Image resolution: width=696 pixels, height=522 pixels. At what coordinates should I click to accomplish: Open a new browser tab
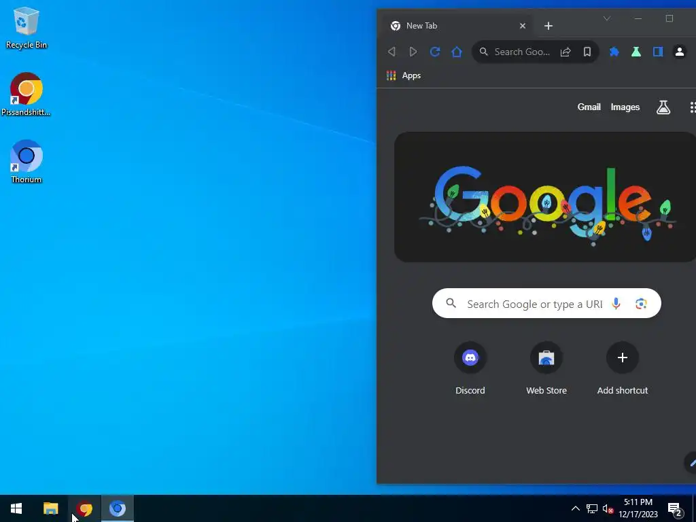point(549,26)
